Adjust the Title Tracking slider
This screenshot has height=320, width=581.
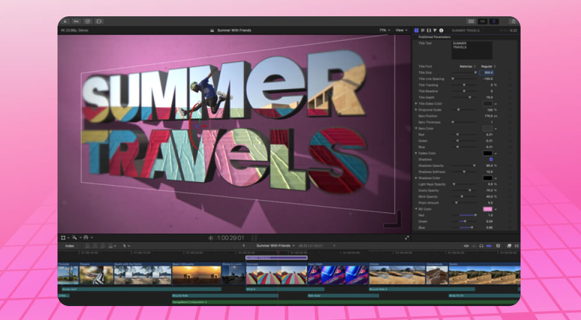click(x=464, y=85)
